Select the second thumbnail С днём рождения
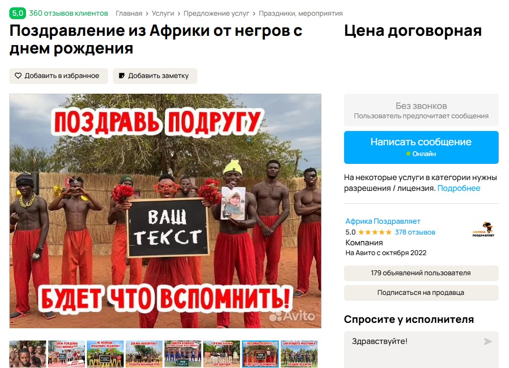This screenshot has width=509, height=368. (67, 354)
